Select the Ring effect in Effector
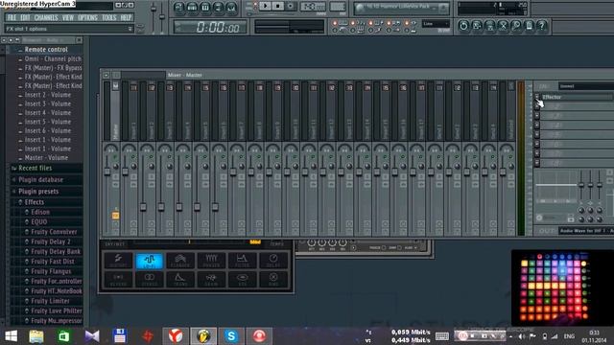 pos(273,279)
